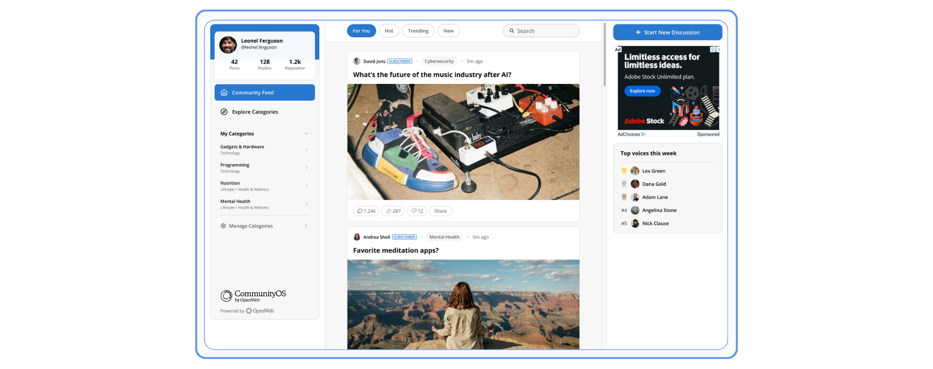This screenshot has width=933, height=369.
Task: Share the music industry post
Action: click(440, 211)
